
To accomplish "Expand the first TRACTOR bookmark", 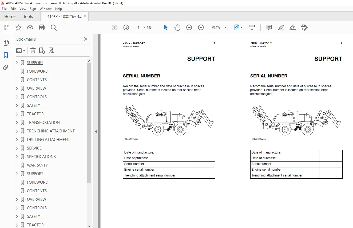I will coord(17,114).
